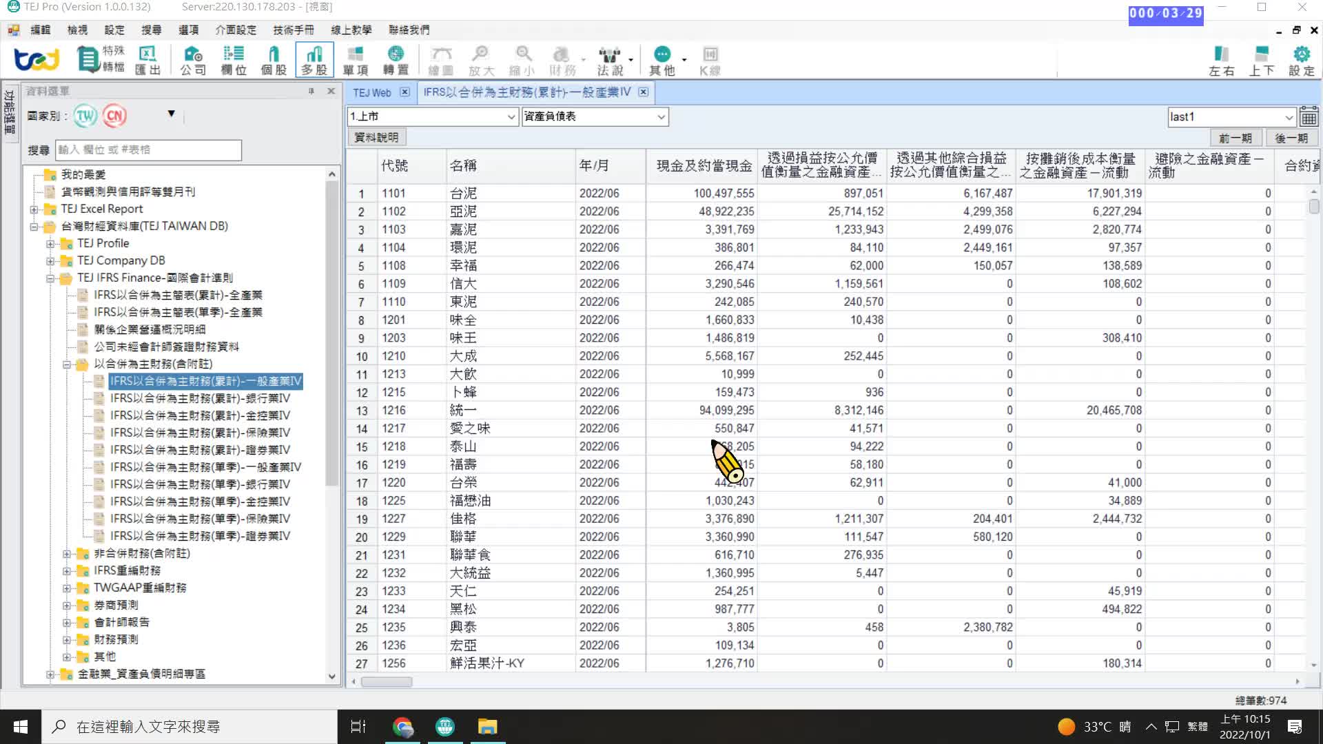The width and height of the screenshot is (1323, 744).
Task: Click the 資料說明 button
Action: pyautogui.click(x=376, y=137)
